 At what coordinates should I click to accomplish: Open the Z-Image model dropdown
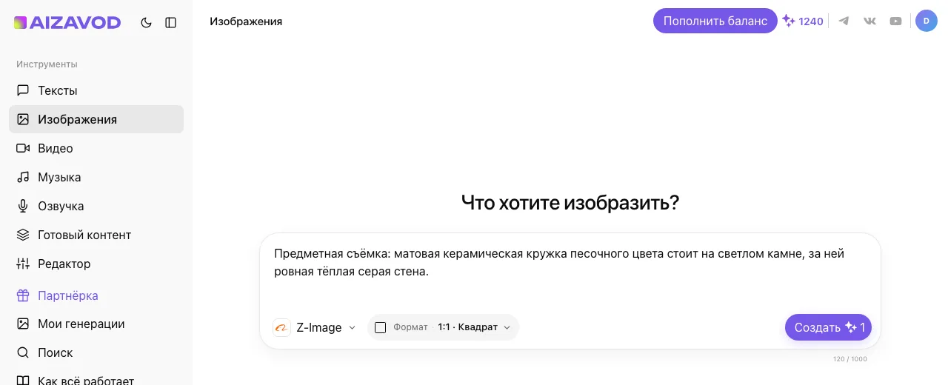click(315, 327)
